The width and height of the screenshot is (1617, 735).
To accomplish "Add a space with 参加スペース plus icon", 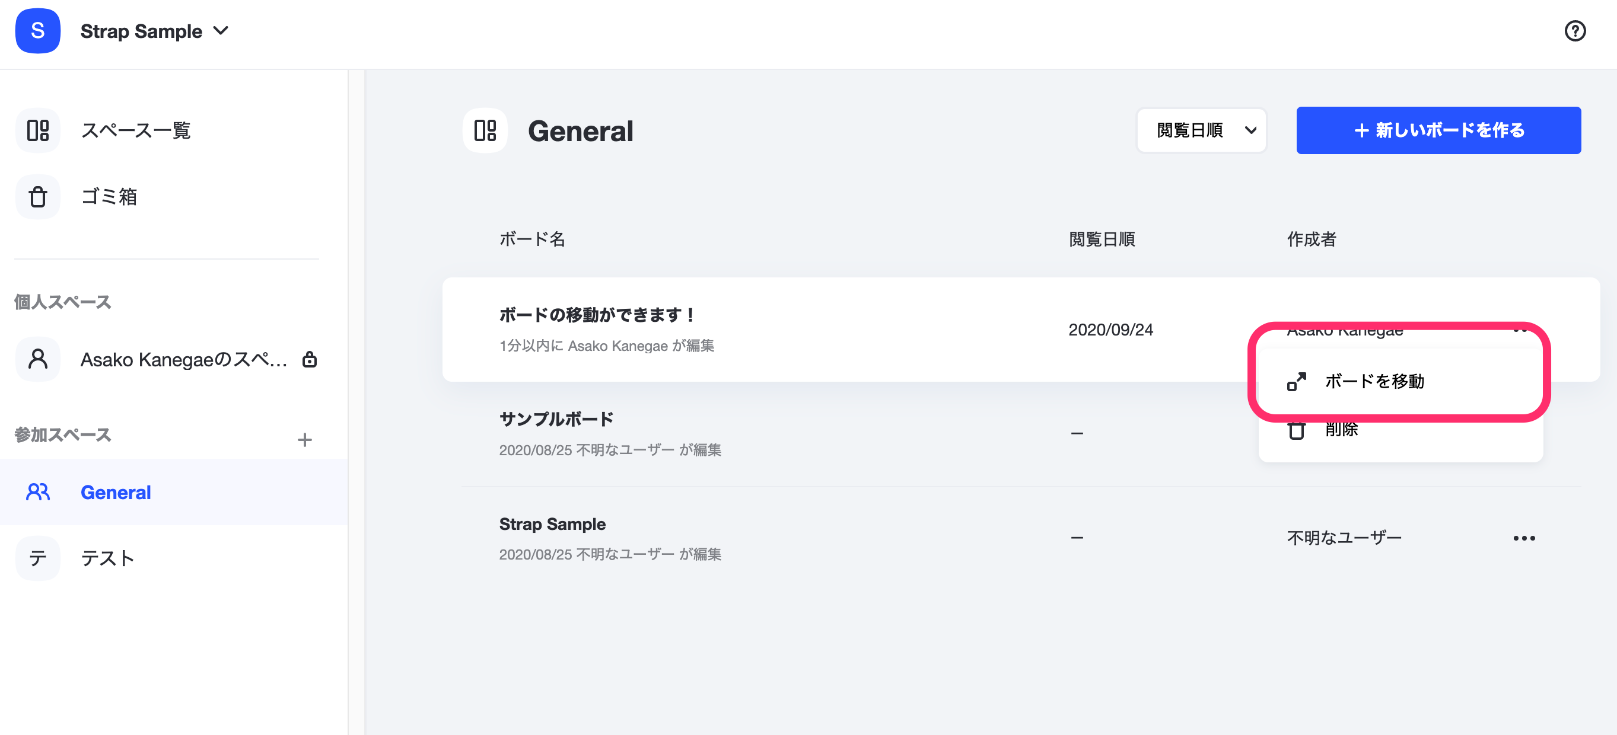I will coord(304,440).
